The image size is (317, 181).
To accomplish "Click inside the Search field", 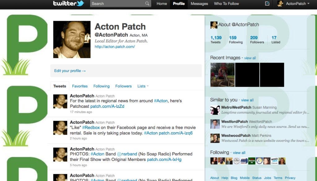I will pos(120,3).
